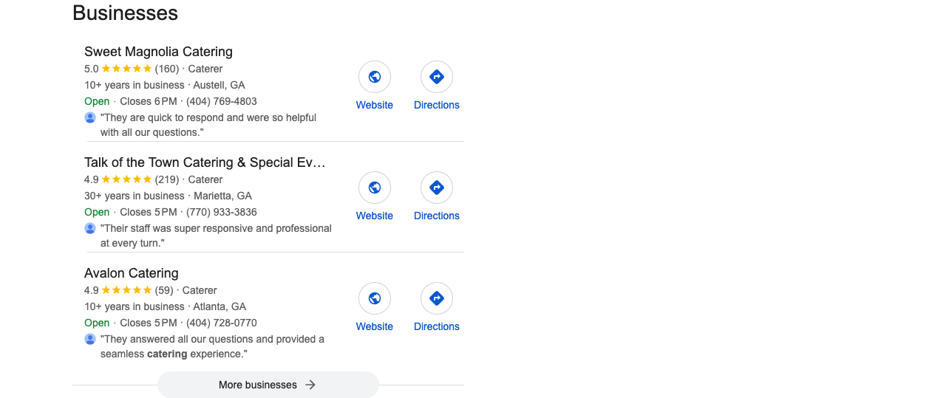Open Sweet Magnolia Catering website globe icon

(375, 77)
